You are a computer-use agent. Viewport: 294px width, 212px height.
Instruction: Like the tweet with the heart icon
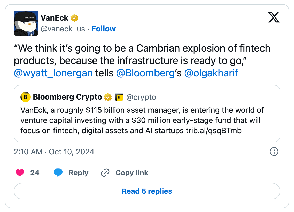(20, 173)
